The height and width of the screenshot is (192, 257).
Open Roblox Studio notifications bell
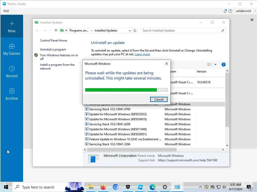pyautogui.click(x=225, y=11)
